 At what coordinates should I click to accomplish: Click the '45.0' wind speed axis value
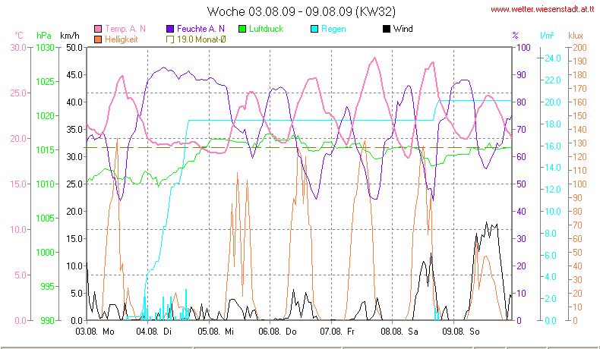point(74,75)
